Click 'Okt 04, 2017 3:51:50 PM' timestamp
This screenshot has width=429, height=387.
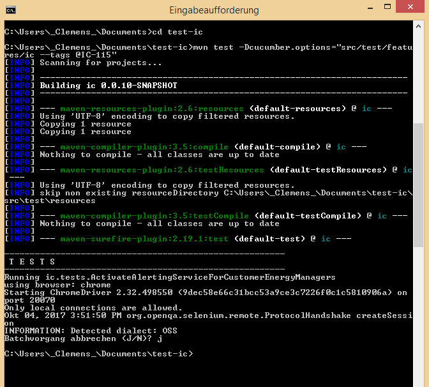pos(63,315)
